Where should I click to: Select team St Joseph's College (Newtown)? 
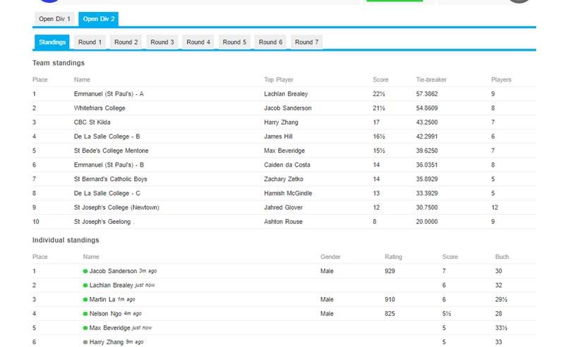pos(116,208)
